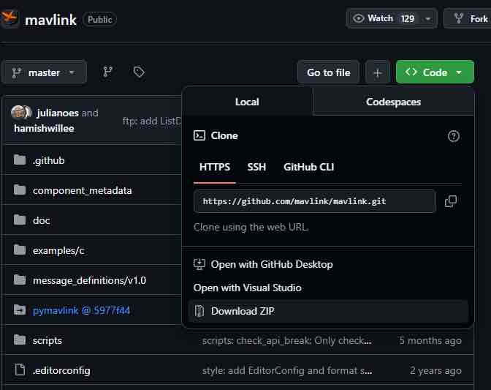Click the 'Clone using the web URL.' text
Image resolution: width=491 pixels, height=390 pixels.
[x=251, y=227]
